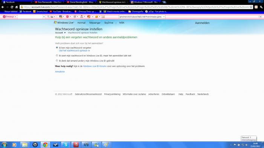Open the Windows Live ID-forums link
Screen dimensions: 264x148
tap(95, 66)
